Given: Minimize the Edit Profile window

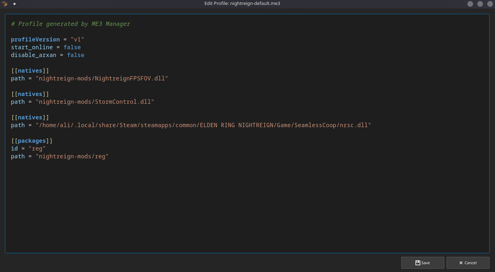Looking at the screenshot, I should coord(470,4).
